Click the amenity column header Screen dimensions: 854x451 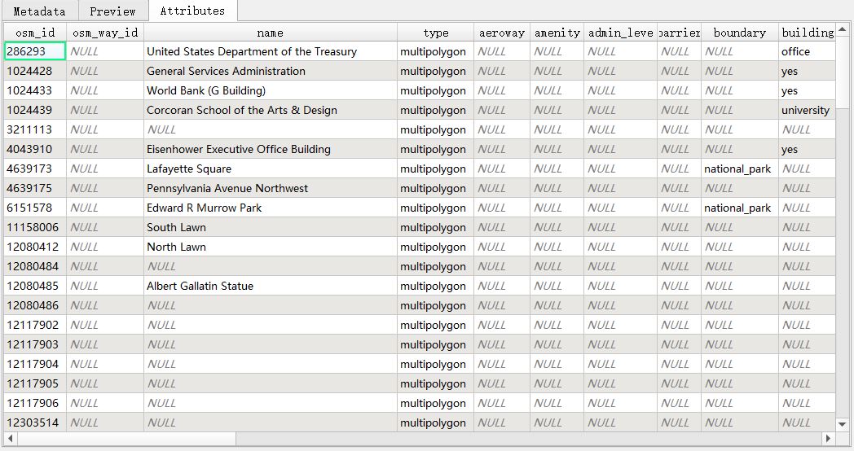557,33
